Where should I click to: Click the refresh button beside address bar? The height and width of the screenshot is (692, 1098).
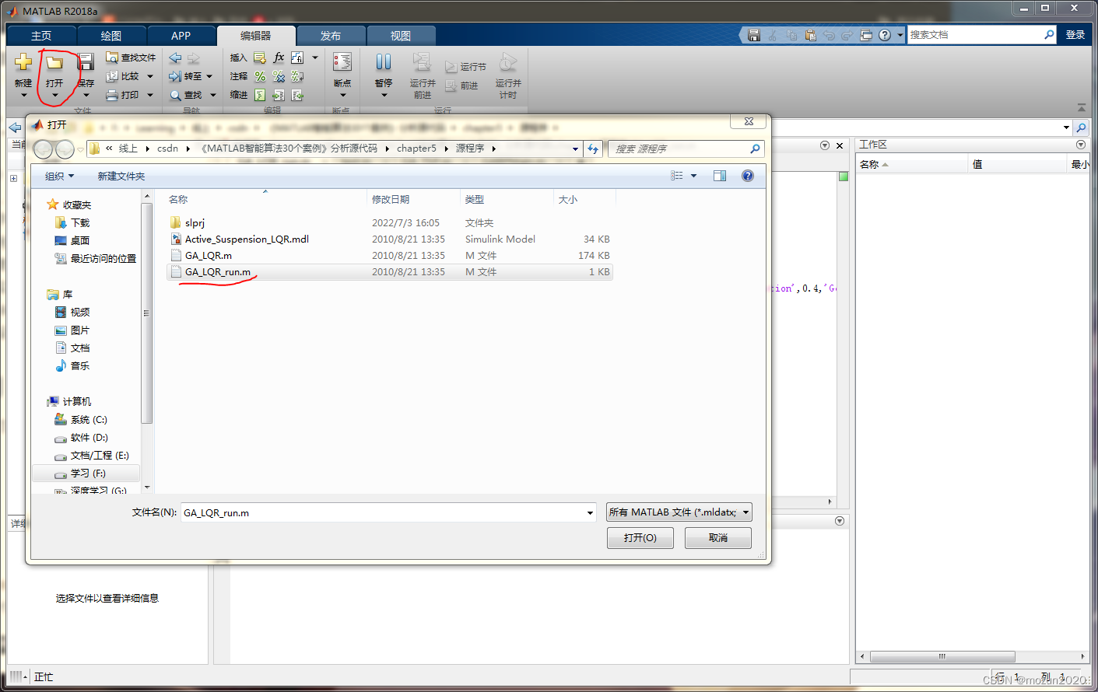tap(593, 149)
